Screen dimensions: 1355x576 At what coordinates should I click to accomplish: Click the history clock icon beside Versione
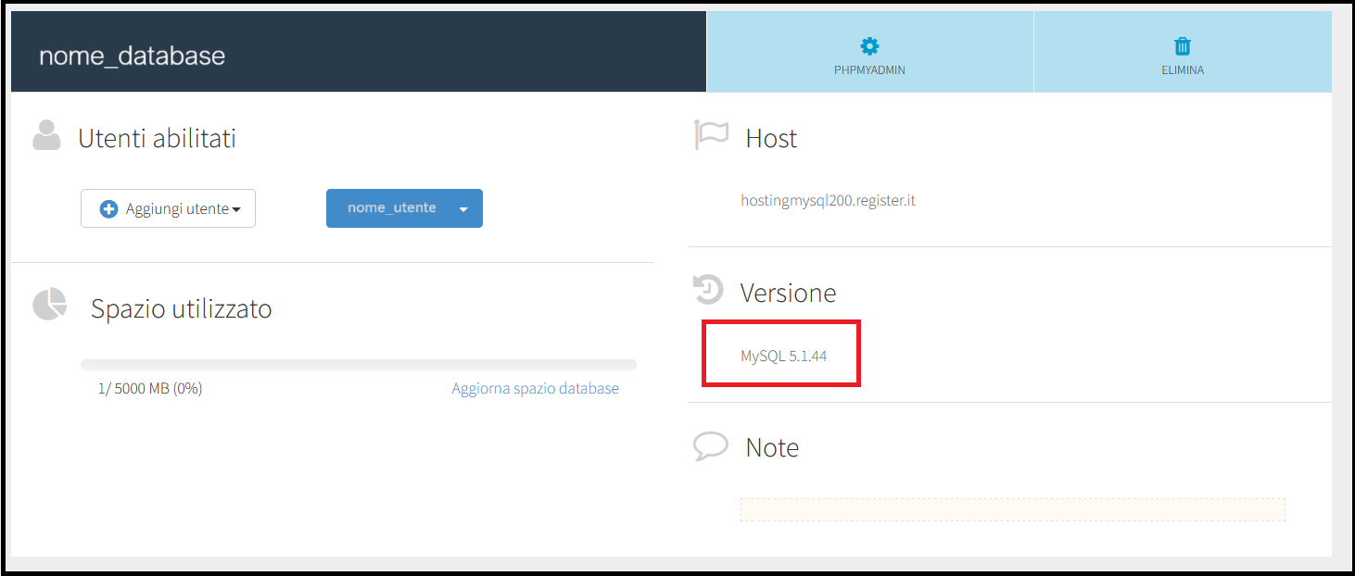click(708, 290)
